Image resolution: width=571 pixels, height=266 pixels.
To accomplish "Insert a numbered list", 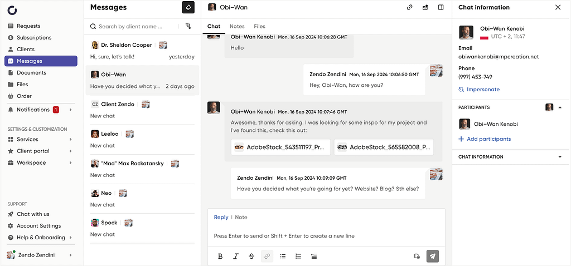I will pos(298,256).
